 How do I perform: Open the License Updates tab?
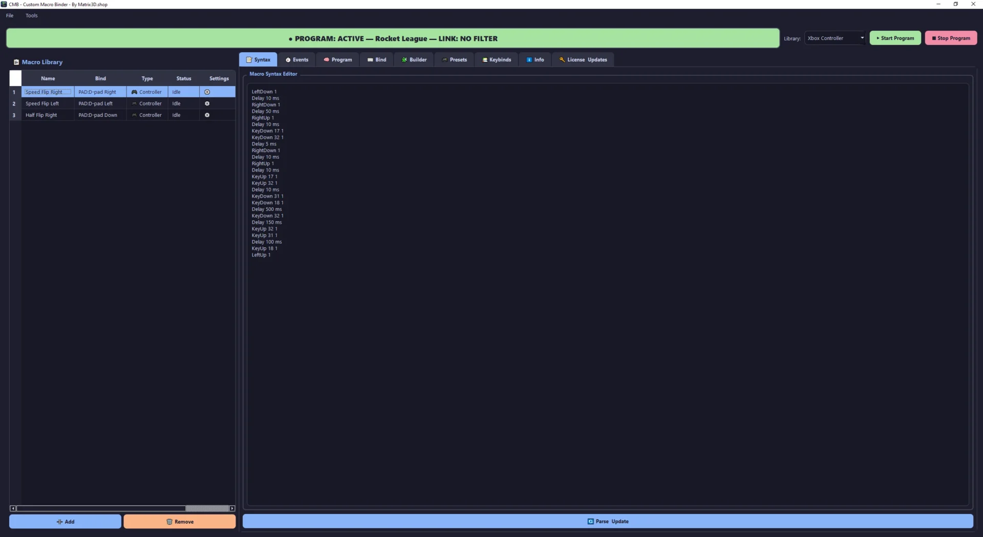tap(583, 59)
